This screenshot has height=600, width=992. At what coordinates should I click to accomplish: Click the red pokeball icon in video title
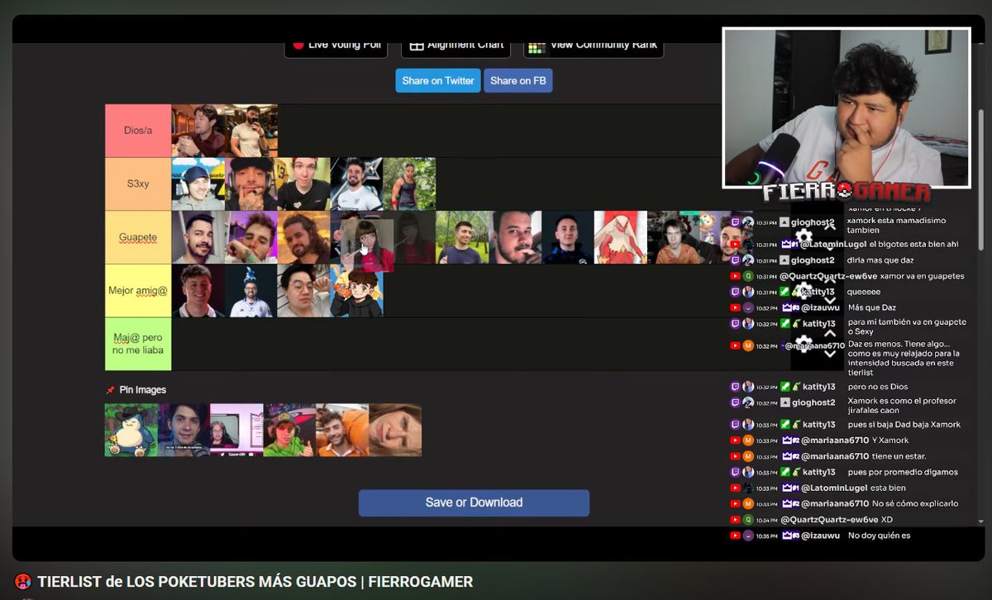point(22,582)
